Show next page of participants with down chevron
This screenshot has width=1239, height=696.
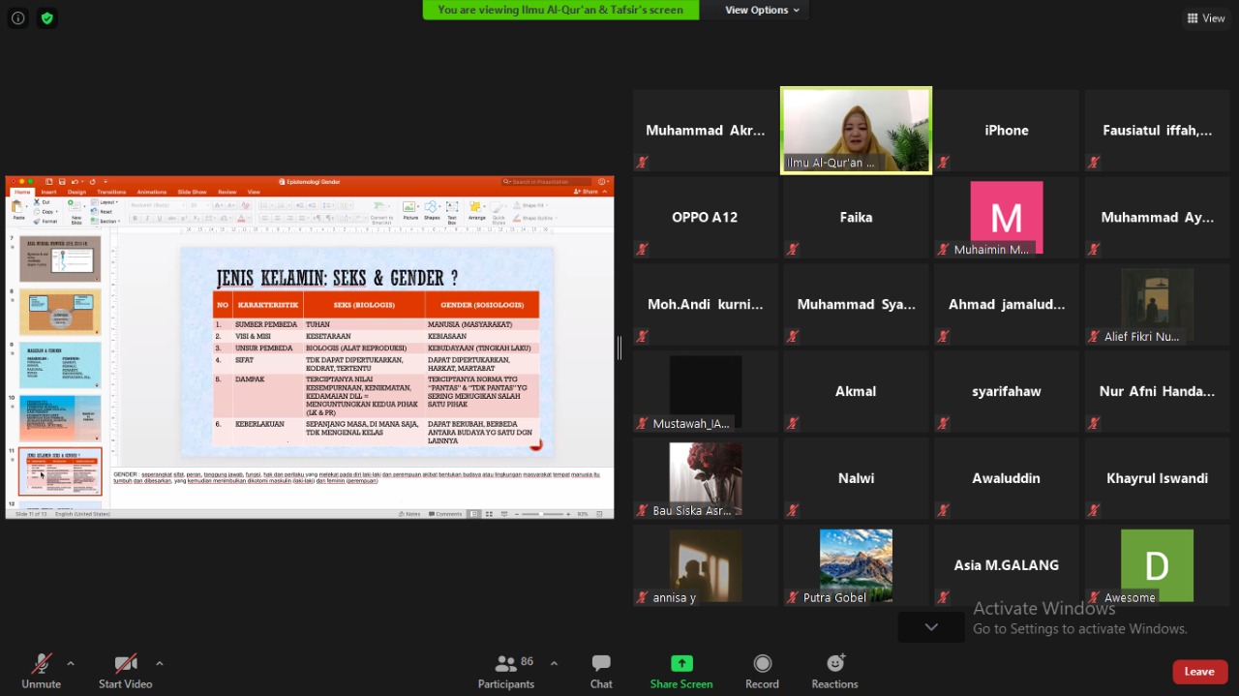tap(931, 627)
